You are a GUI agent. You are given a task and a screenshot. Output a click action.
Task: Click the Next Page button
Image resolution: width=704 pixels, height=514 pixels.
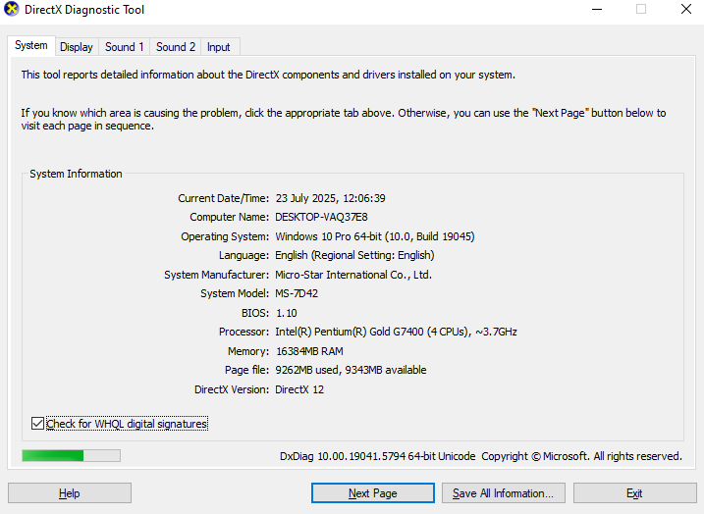[x=373, y=493]
